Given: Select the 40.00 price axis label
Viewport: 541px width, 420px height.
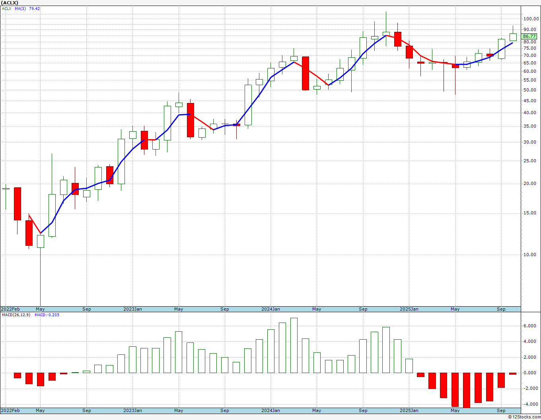Looking at the screenshot, I should [x=530, y=113].
